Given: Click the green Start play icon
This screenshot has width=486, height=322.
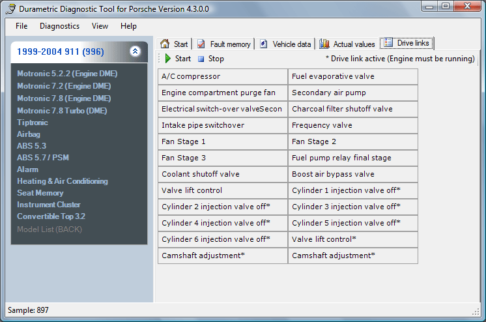Looking at the screenshot, I should coord(168,58).
